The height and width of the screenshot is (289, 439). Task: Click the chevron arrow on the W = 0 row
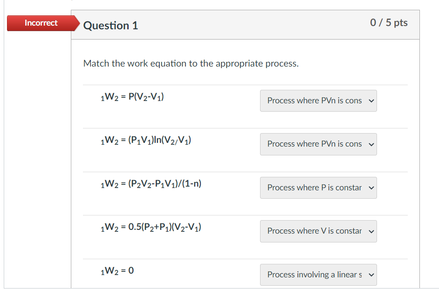[371, 275]
